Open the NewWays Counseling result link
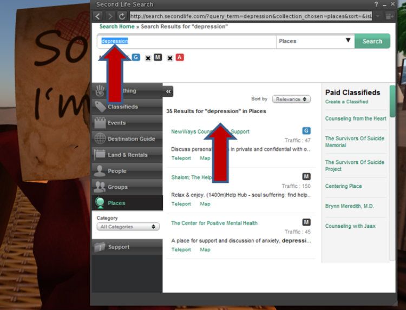The width and height of the screenshot is (406, 310). click(210, 131)
